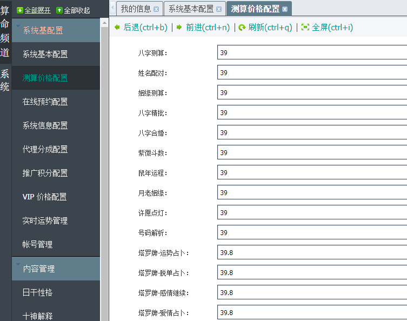Switch to the 系统基本配置 tab
This screenshot has width=407, height=321.
[x=191, y=9]
